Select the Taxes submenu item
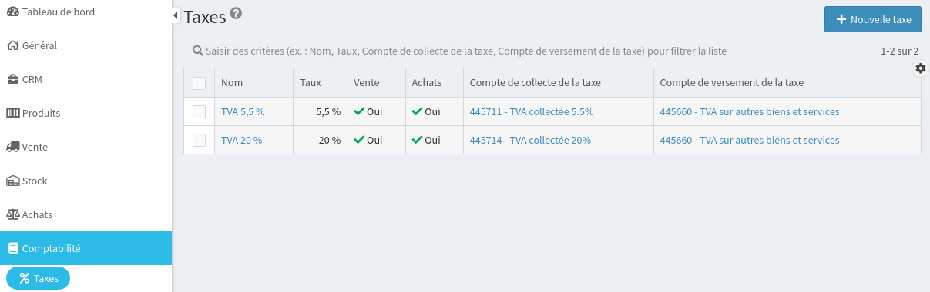Screen dimensions: 930x292 tap(39, 278)
